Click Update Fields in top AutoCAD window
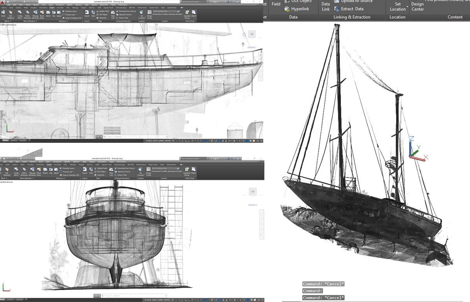 (103, 11)
